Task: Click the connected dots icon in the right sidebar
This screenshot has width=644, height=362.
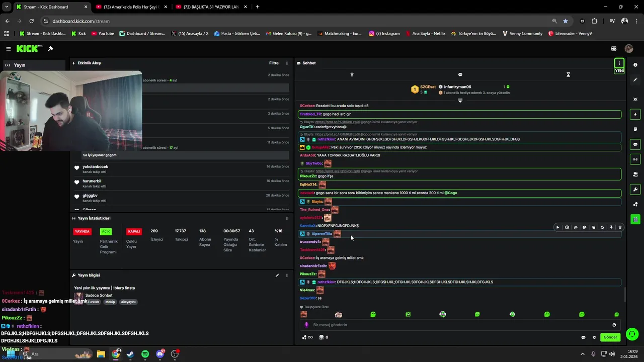Action: pyautogui.click(x=635, y=204)
